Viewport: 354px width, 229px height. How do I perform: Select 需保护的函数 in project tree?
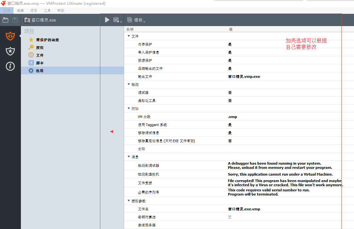48,40
